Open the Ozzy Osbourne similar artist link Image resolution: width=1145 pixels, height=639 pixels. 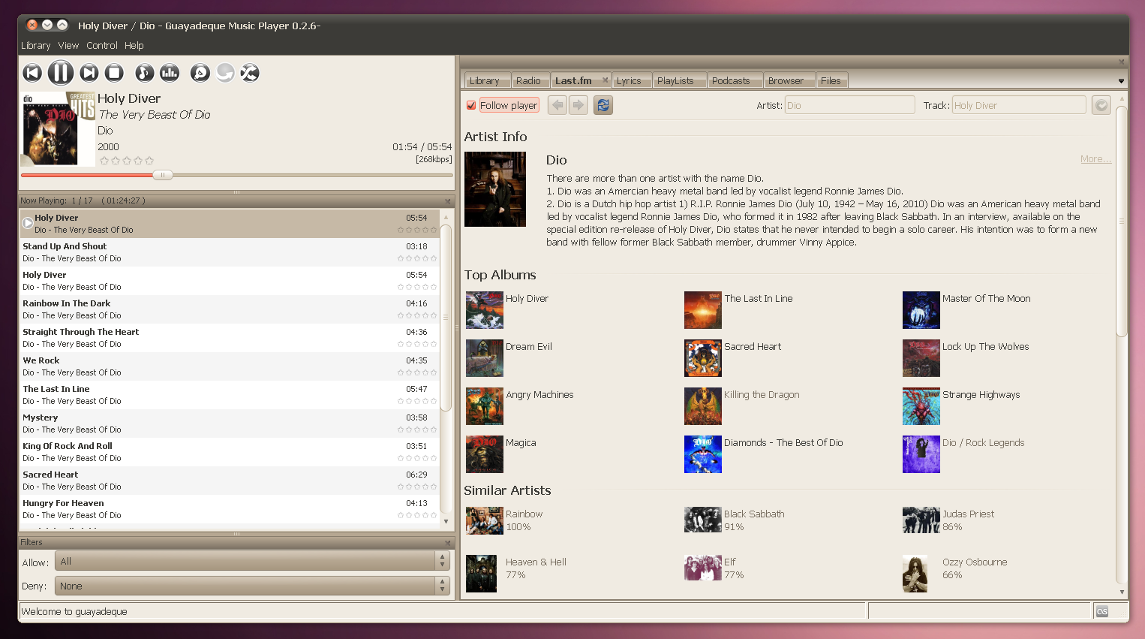point(975,562)
